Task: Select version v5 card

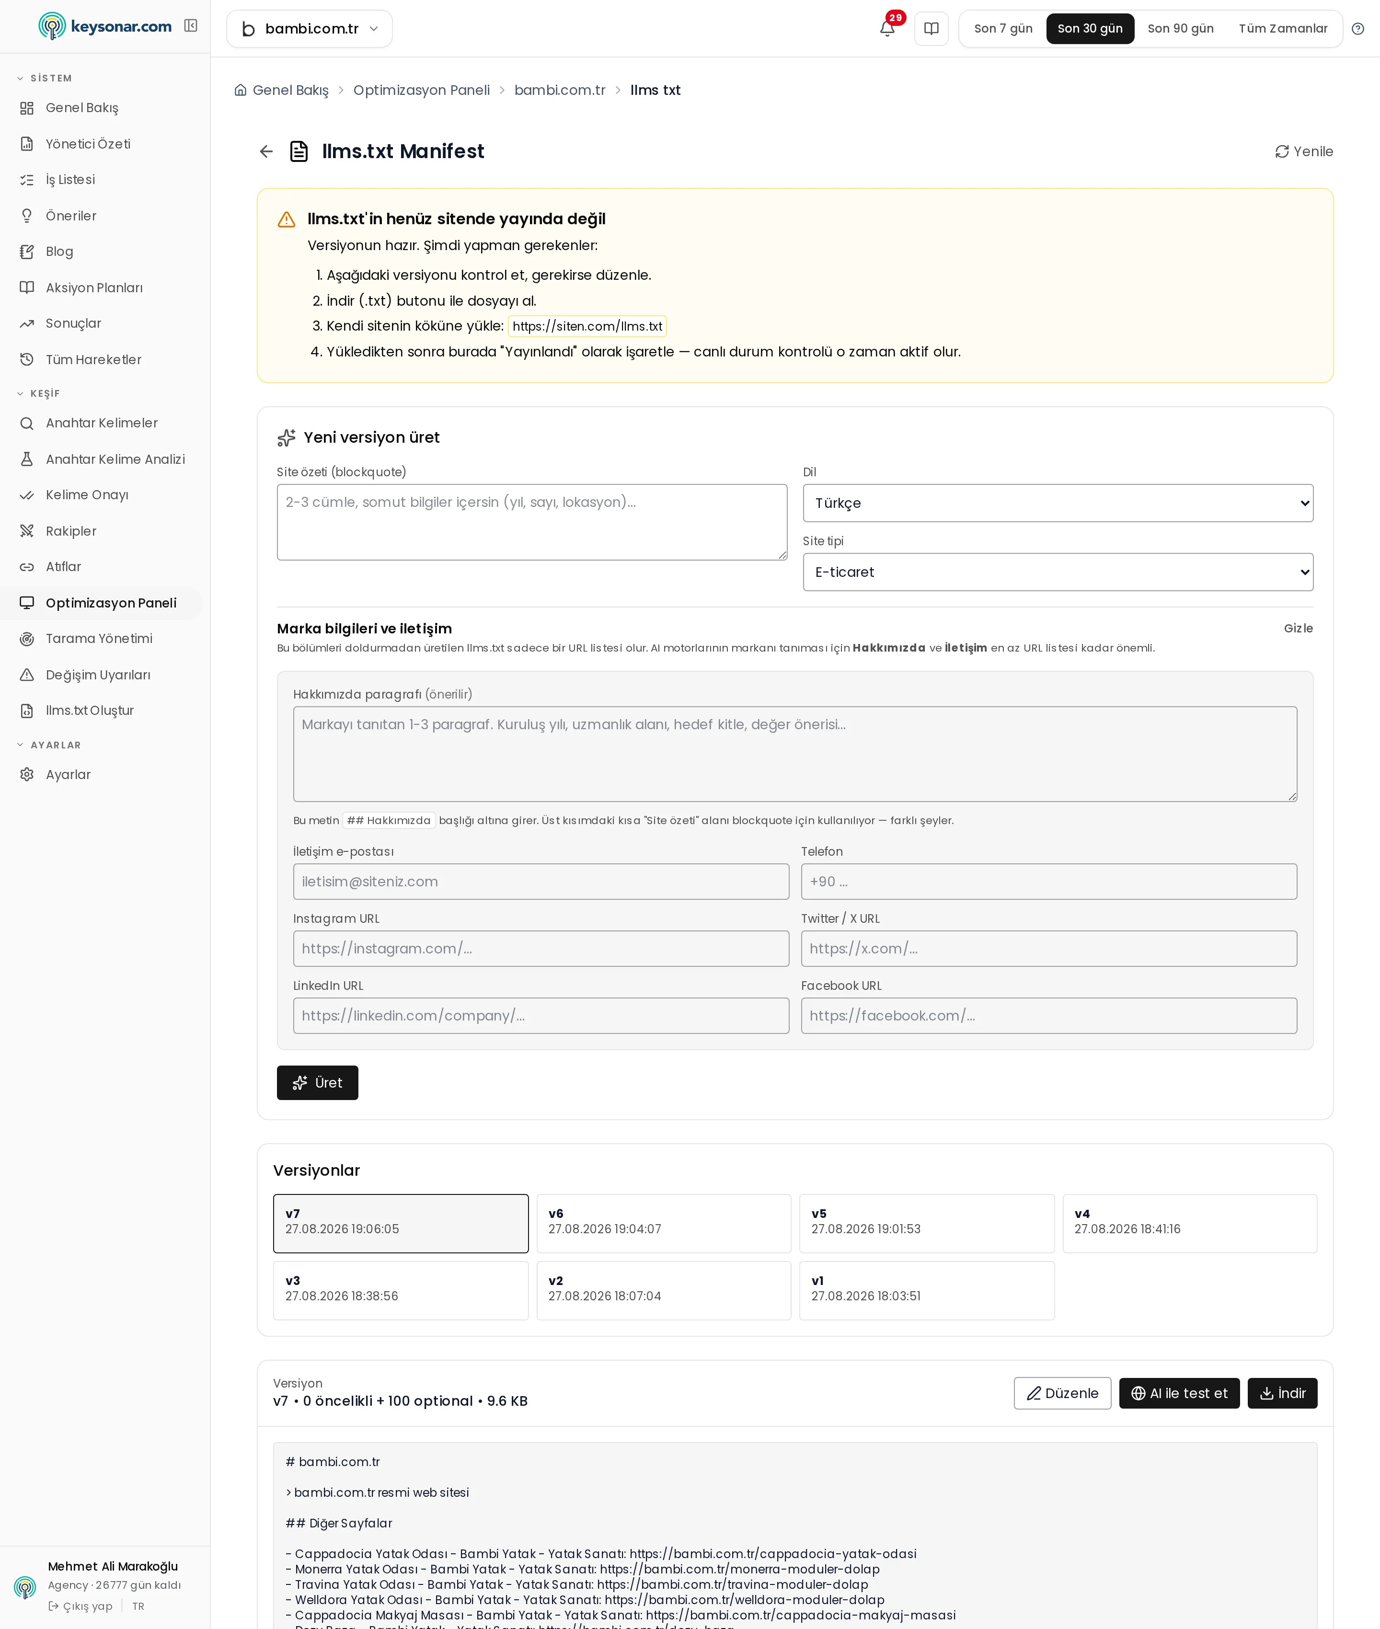Action: click(x=927, y=1224)
